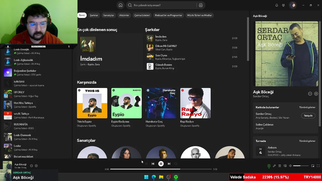This screenshot has width=322, height=181.
Task: Open Serdar Ortaç in contributors list
Action: click(264, 114)
